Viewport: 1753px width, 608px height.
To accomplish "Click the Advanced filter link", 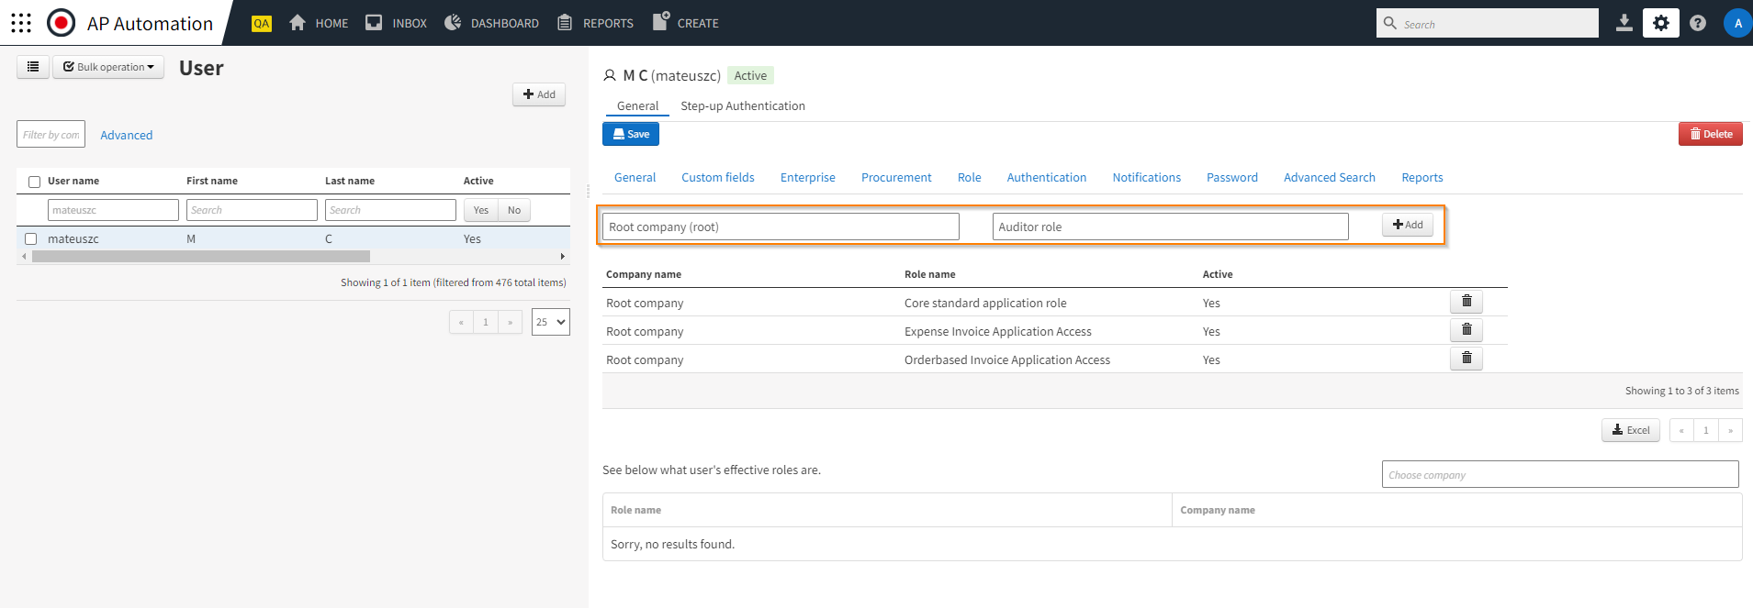I will (127, 136).
